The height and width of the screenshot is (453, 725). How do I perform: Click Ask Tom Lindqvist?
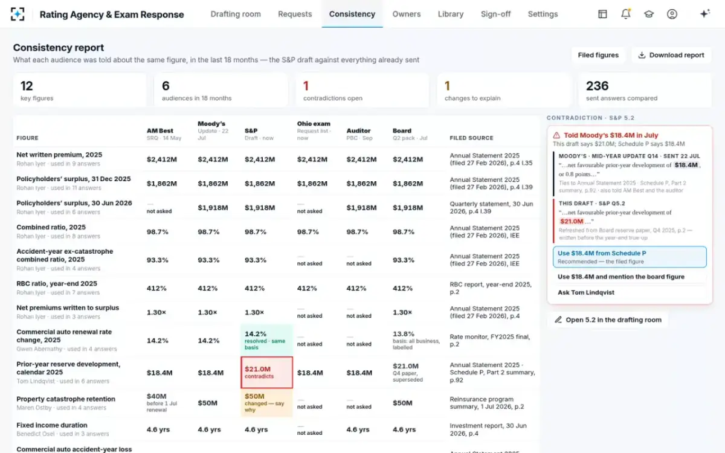pyautogui.click(x=630, y=292)
